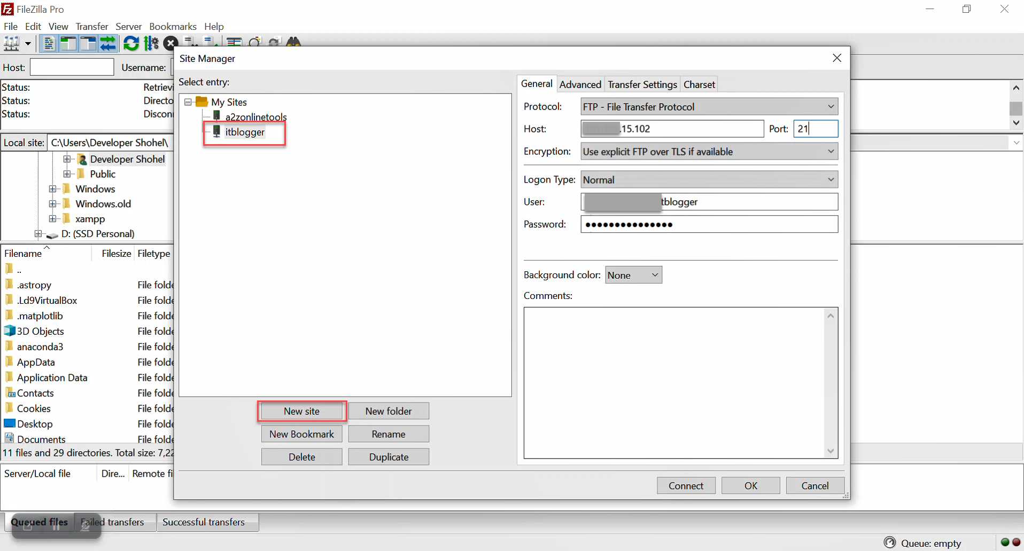
Task: Close the Site Manager dialog
Action: pyautogui.click(x=837, y=58)
